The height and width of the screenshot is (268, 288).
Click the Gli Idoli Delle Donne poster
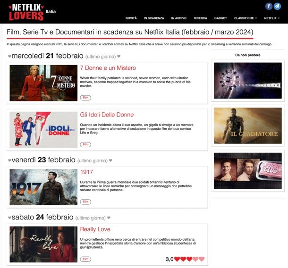pyautogui.click(x=43, y=130)
